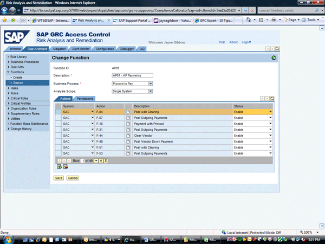Click the add row icon below the table

[60, 166]
